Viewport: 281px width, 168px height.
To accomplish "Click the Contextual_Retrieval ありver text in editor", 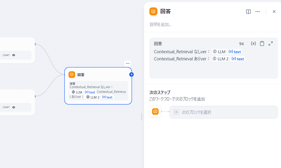I will [181, 59].
